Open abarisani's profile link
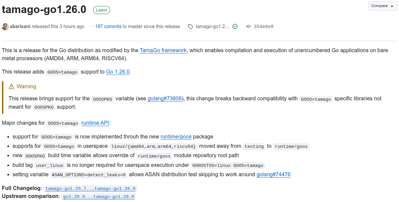Image resolution: width=399 pixels, height=202 pixels. click(20, 26)
